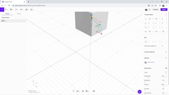This screenshot has width=169, height=95.
Task: Click the Roughness slider handle
Action: tap(149, 78)
